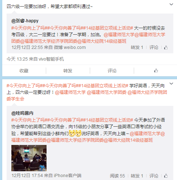Image resolution: width=177 pixels, height=180 pixels.
Task: Open the @哇呜酱内 profile link
Action: pos(22,113)
